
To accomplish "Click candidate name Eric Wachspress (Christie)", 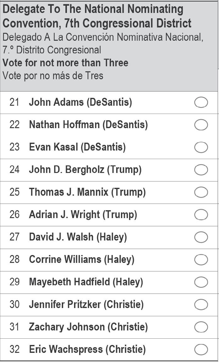I will pyautogui.click(x=87, y=349).
